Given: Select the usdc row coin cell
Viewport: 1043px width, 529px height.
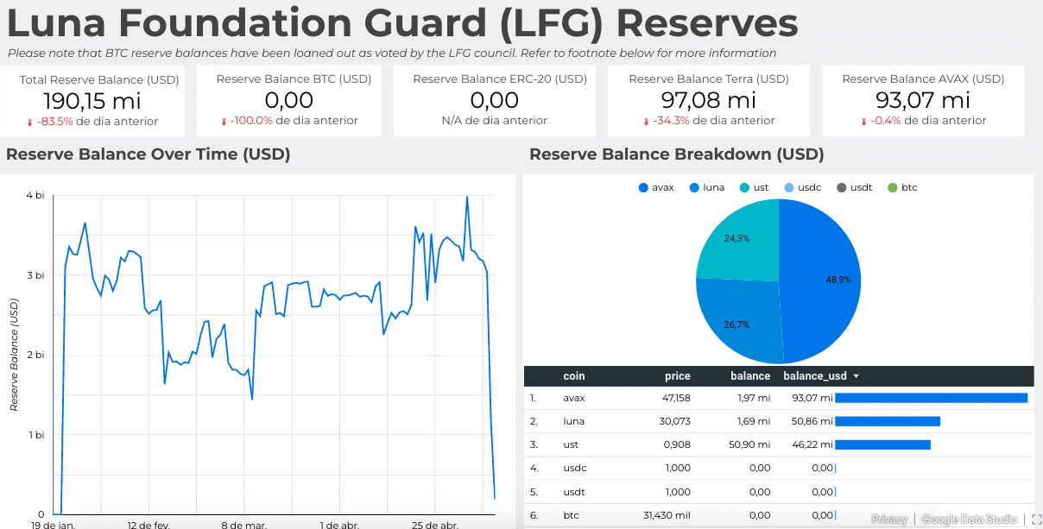Looking at the screenshot, I should click(574, 468).
